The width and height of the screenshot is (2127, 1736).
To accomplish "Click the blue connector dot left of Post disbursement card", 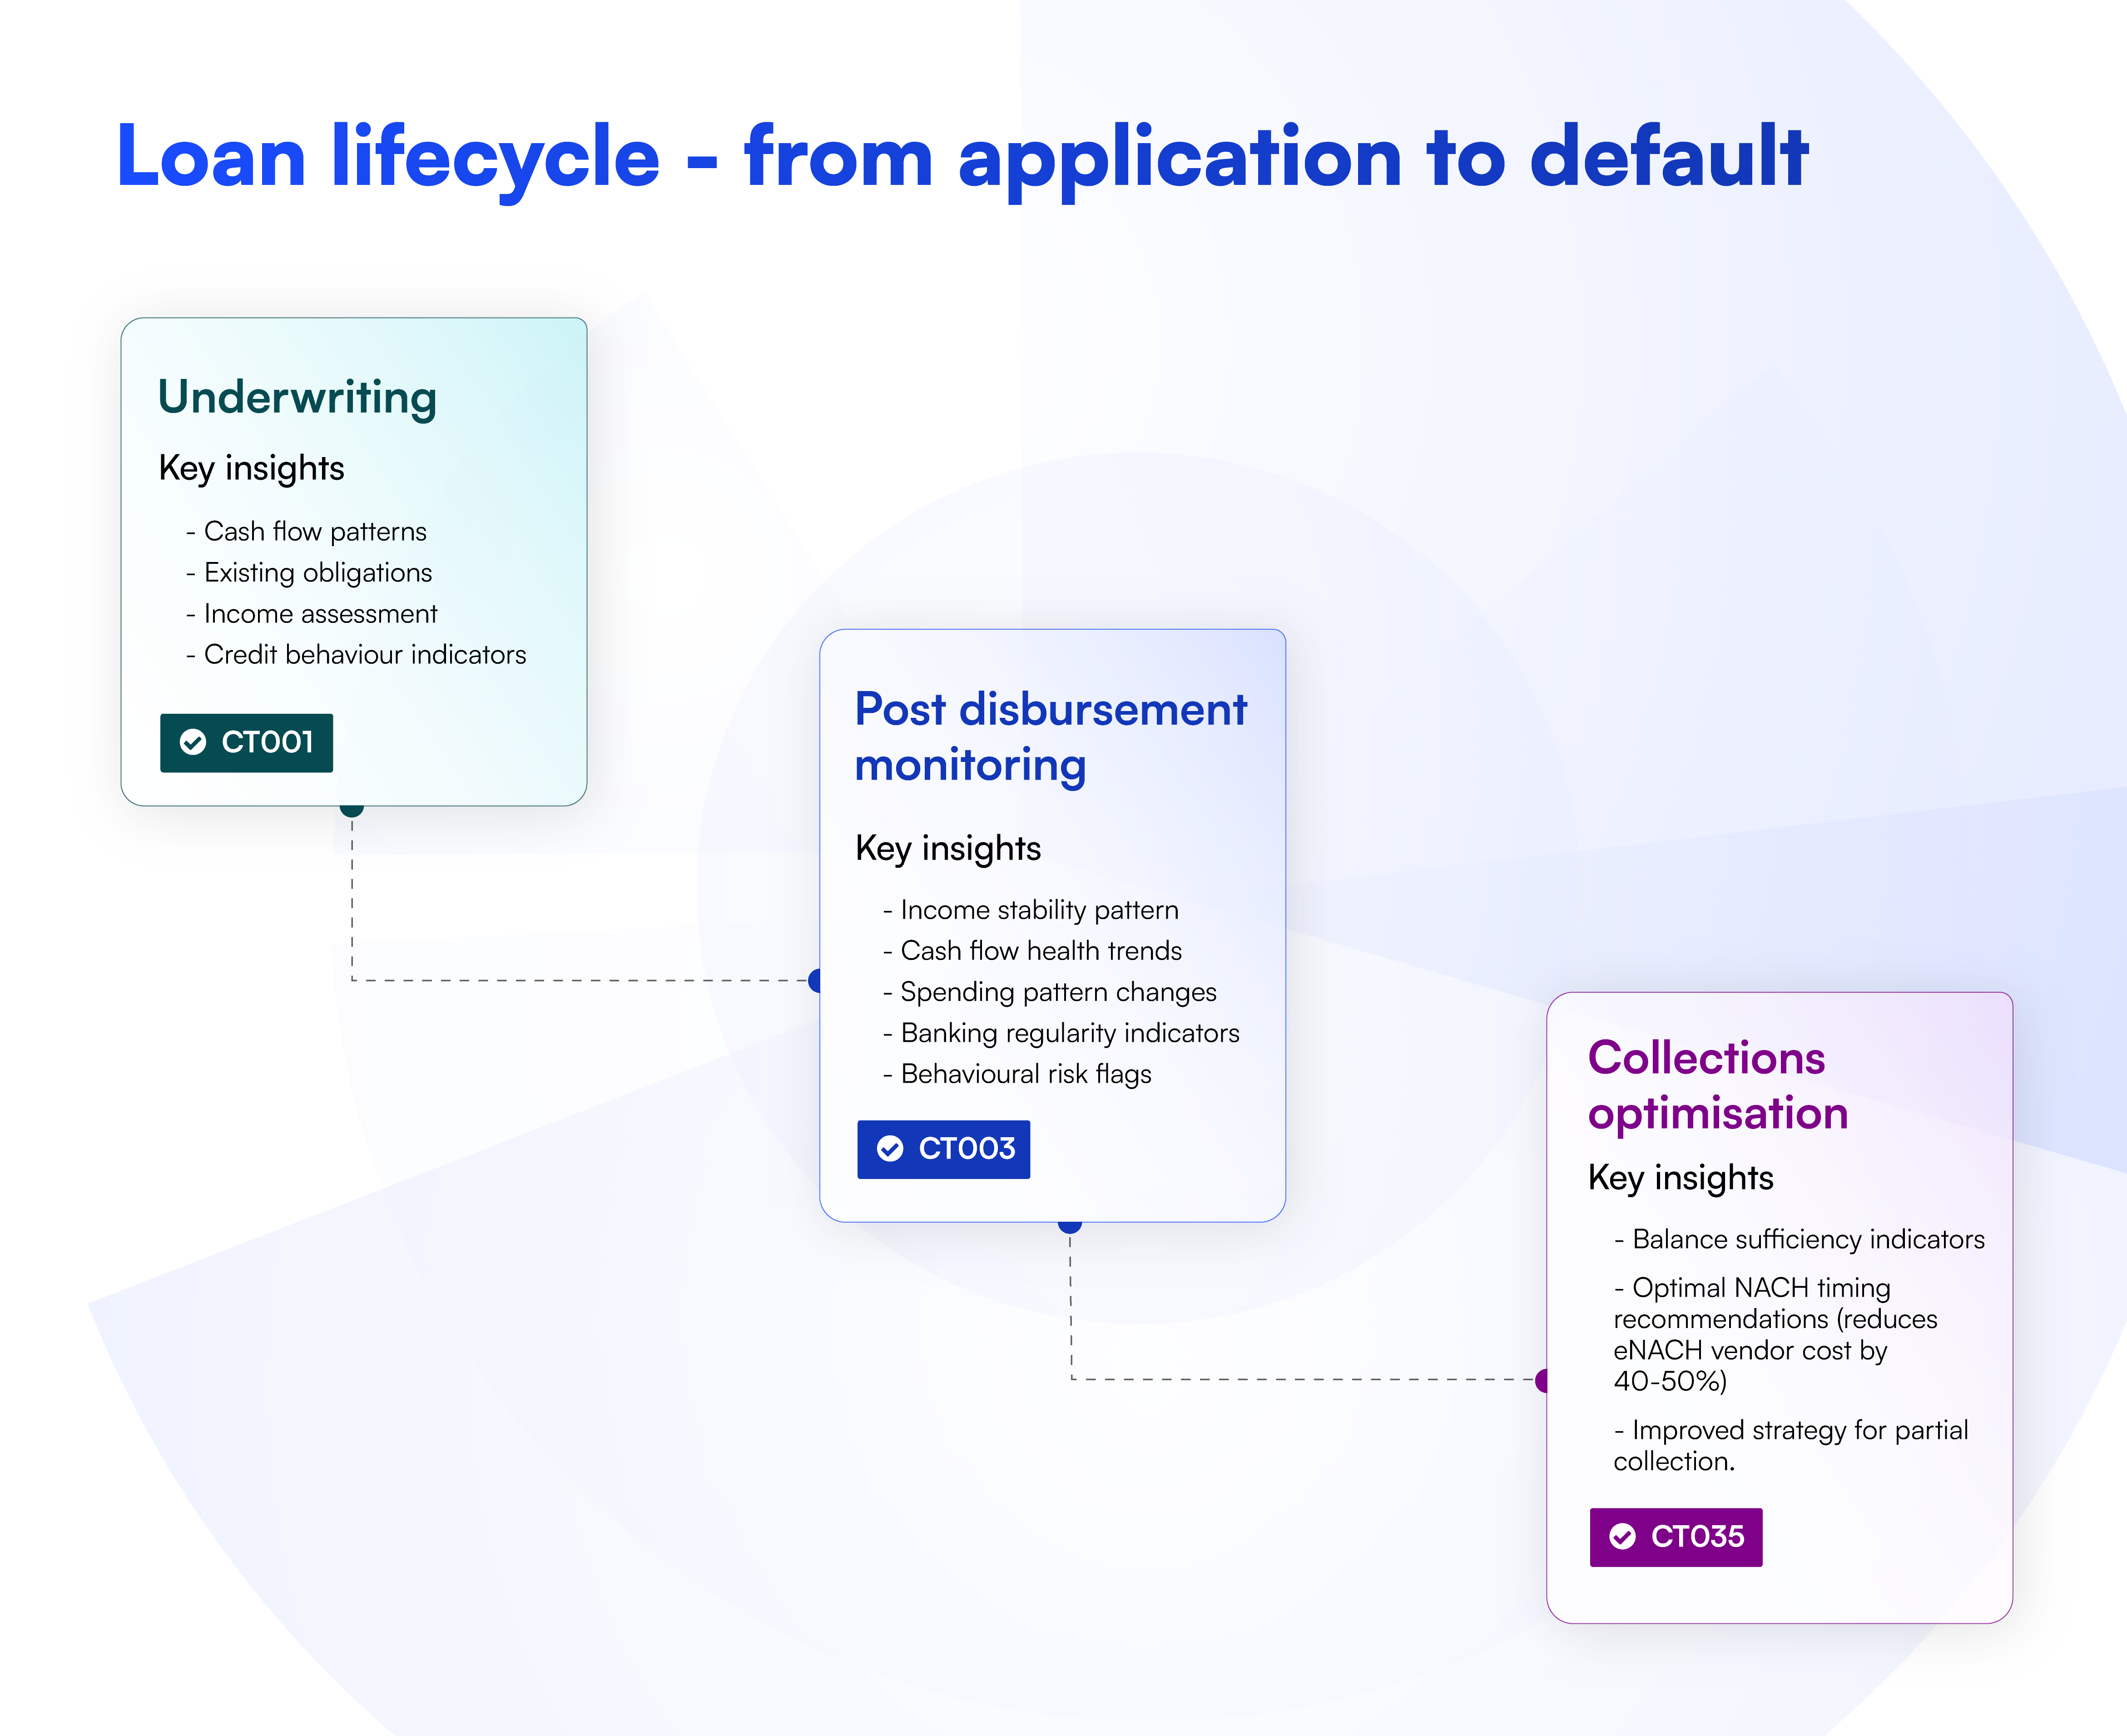I will (816, 980).
